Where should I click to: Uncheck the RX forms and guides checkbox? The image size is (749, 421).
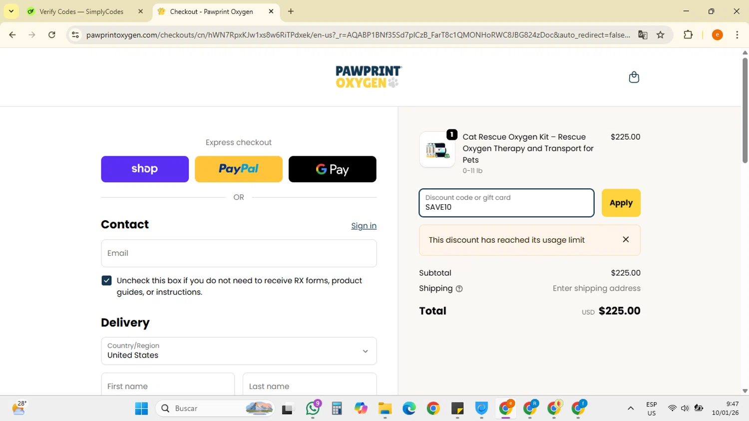coord(106,281)
